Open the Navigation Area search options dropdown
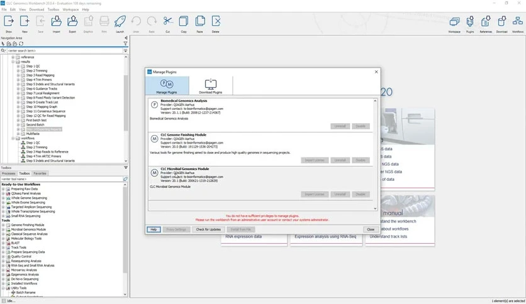This screenshot has width=526, height=304. coord(125,50)
